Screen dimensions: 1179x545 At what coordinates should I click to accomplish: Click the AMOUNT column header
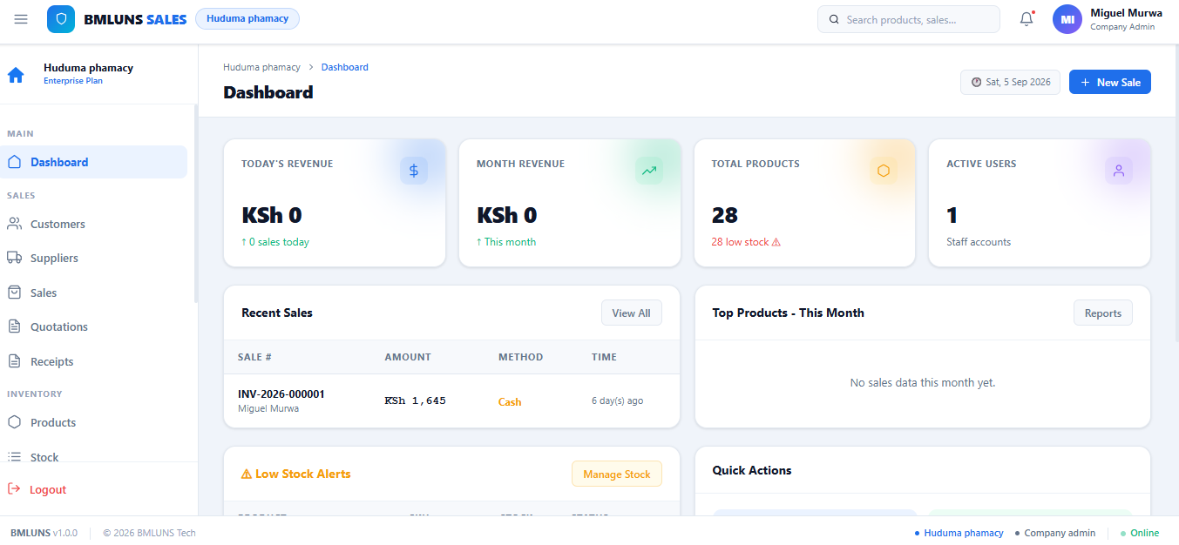(x=408, y=357)
